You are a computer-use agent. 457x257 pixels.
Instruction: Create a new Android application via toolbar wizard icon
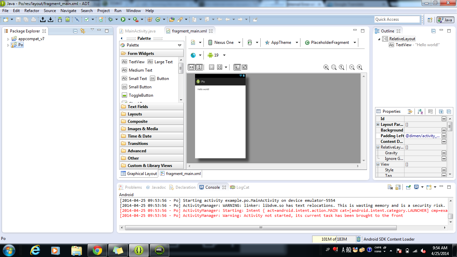tap(101, 19)
